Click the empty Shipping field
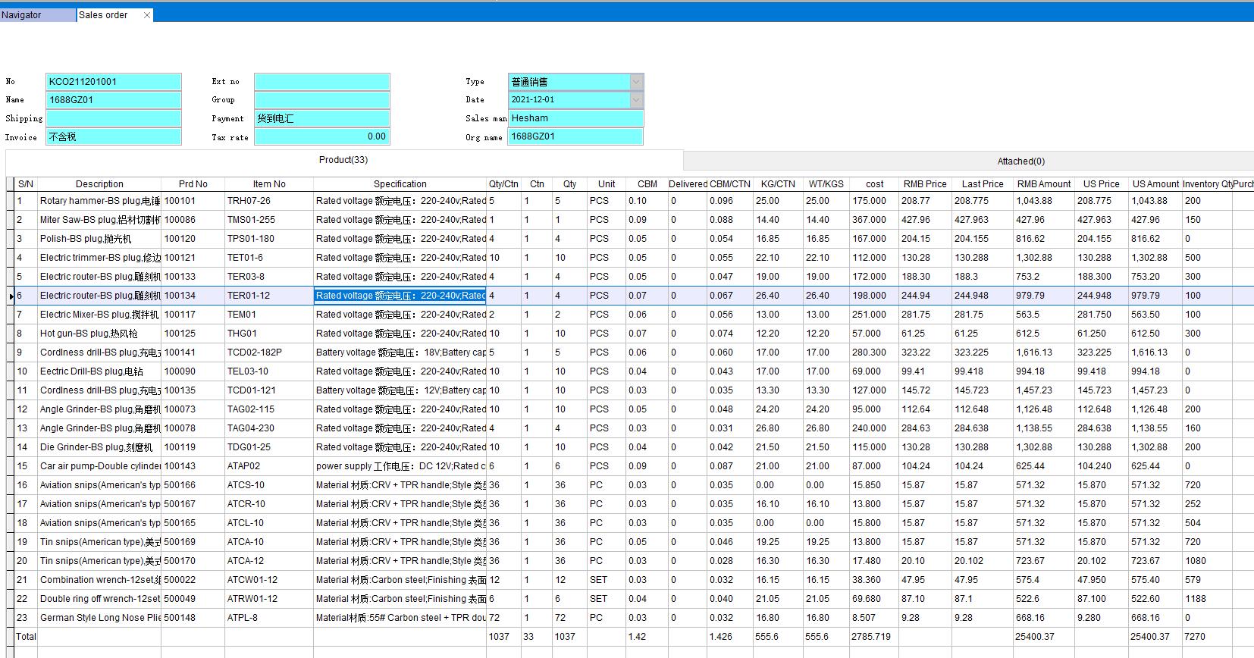The image size is (1254, 658). pos(114,118)
